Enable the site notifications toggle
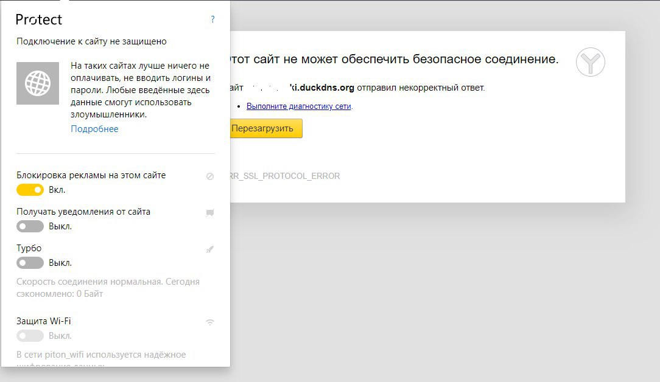Image resolution: width=660 pixels, height=382 pixels. [x=30, y=226]
